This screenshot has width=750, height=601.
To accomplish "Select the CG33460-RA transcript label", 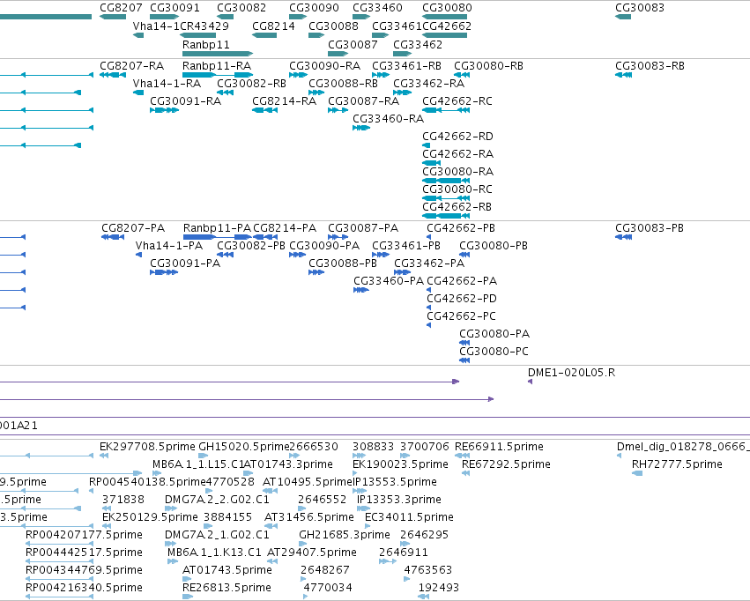I will (388, 119).
